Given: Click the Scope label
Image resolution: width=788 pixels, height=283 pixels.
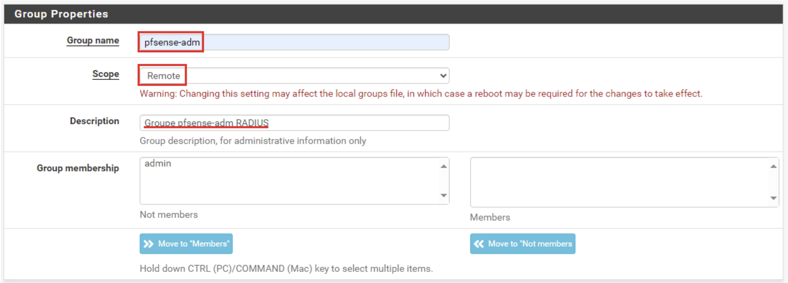Looking at the screenshot, I should pyautogui.click(x=106, y=74).
